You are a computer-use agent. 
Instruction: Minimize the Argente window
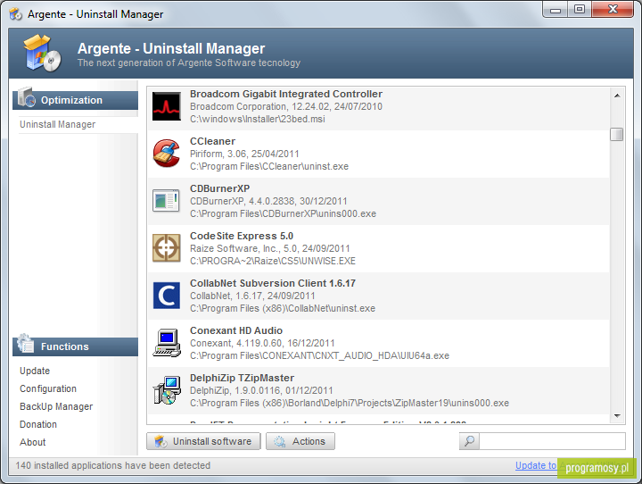[x=556, y=10]
